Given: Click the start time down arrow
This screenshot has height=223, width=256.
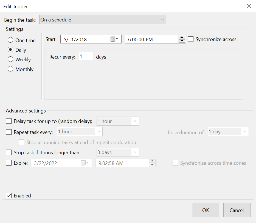Looking at the screenshot, I should (182, 41).
